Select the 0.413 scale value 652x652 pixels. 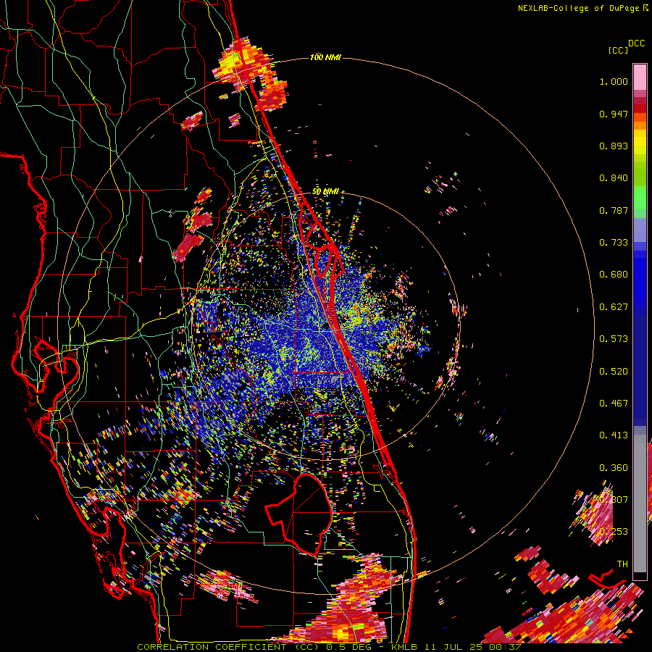614,435
